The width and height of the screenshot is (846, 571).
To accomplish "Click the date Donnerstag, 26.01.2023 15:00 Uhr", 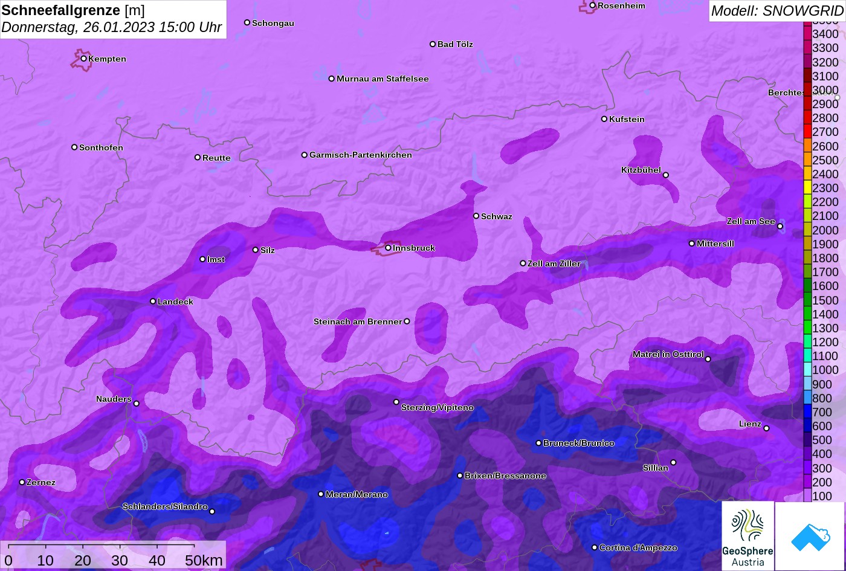I will coord(112,28).
